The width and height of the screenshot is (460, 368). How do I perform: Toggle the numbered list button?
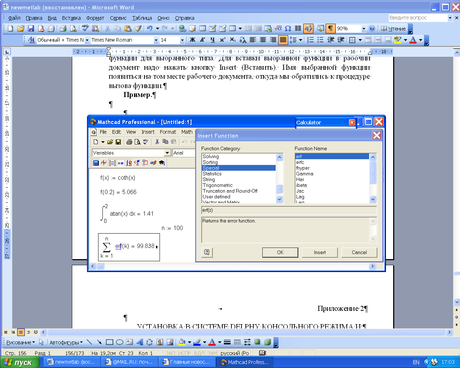(x=310, y=40)
